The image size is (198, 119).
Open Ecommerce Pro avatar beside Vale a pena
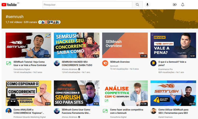[153, 63]
